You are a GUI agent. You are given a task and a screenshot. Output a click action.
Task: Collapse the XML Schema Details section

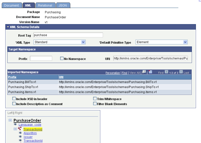click(8, 27)
